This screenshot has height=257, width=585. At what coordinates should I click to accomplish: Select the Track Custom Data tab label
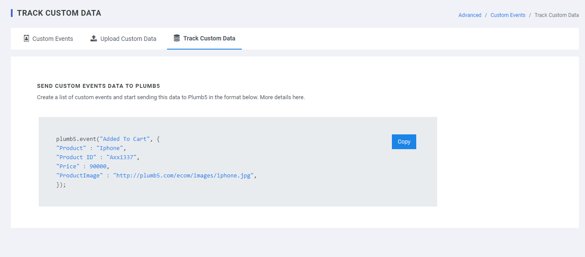pos(209,38)
